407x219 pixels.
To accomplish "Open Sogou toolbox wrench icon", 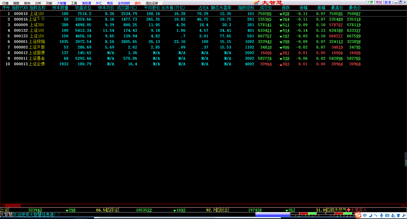I will click(404, 215).
